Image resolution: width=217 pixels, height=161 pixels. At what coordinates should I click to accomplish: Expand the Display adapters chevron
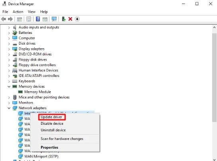click(9, 49)
